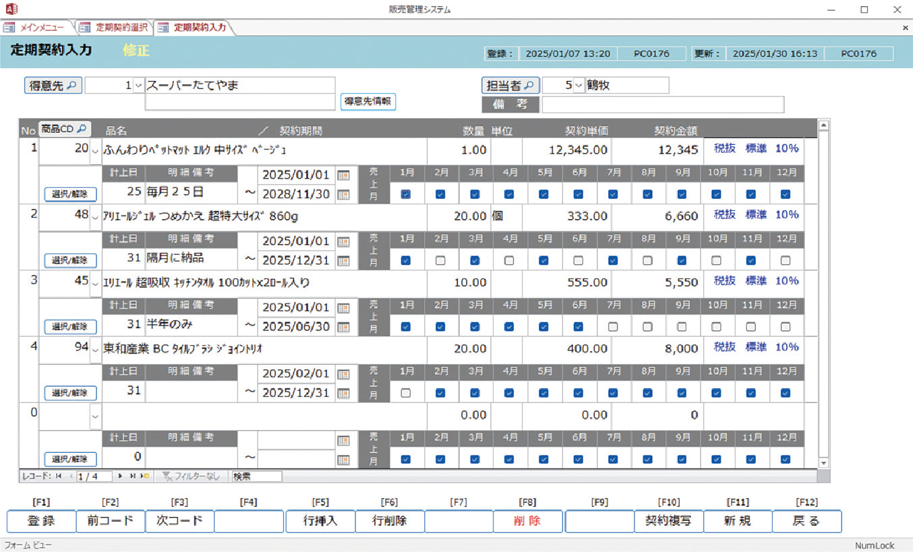
Task: Click 選択/解除 for row 3 半年のみ
Action: [71, 327]
